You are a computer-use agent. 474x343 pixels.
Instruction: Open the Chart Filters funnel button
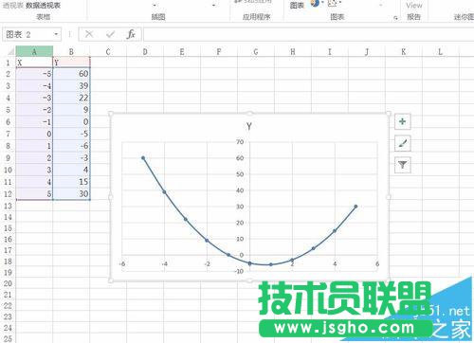(403, 165)
